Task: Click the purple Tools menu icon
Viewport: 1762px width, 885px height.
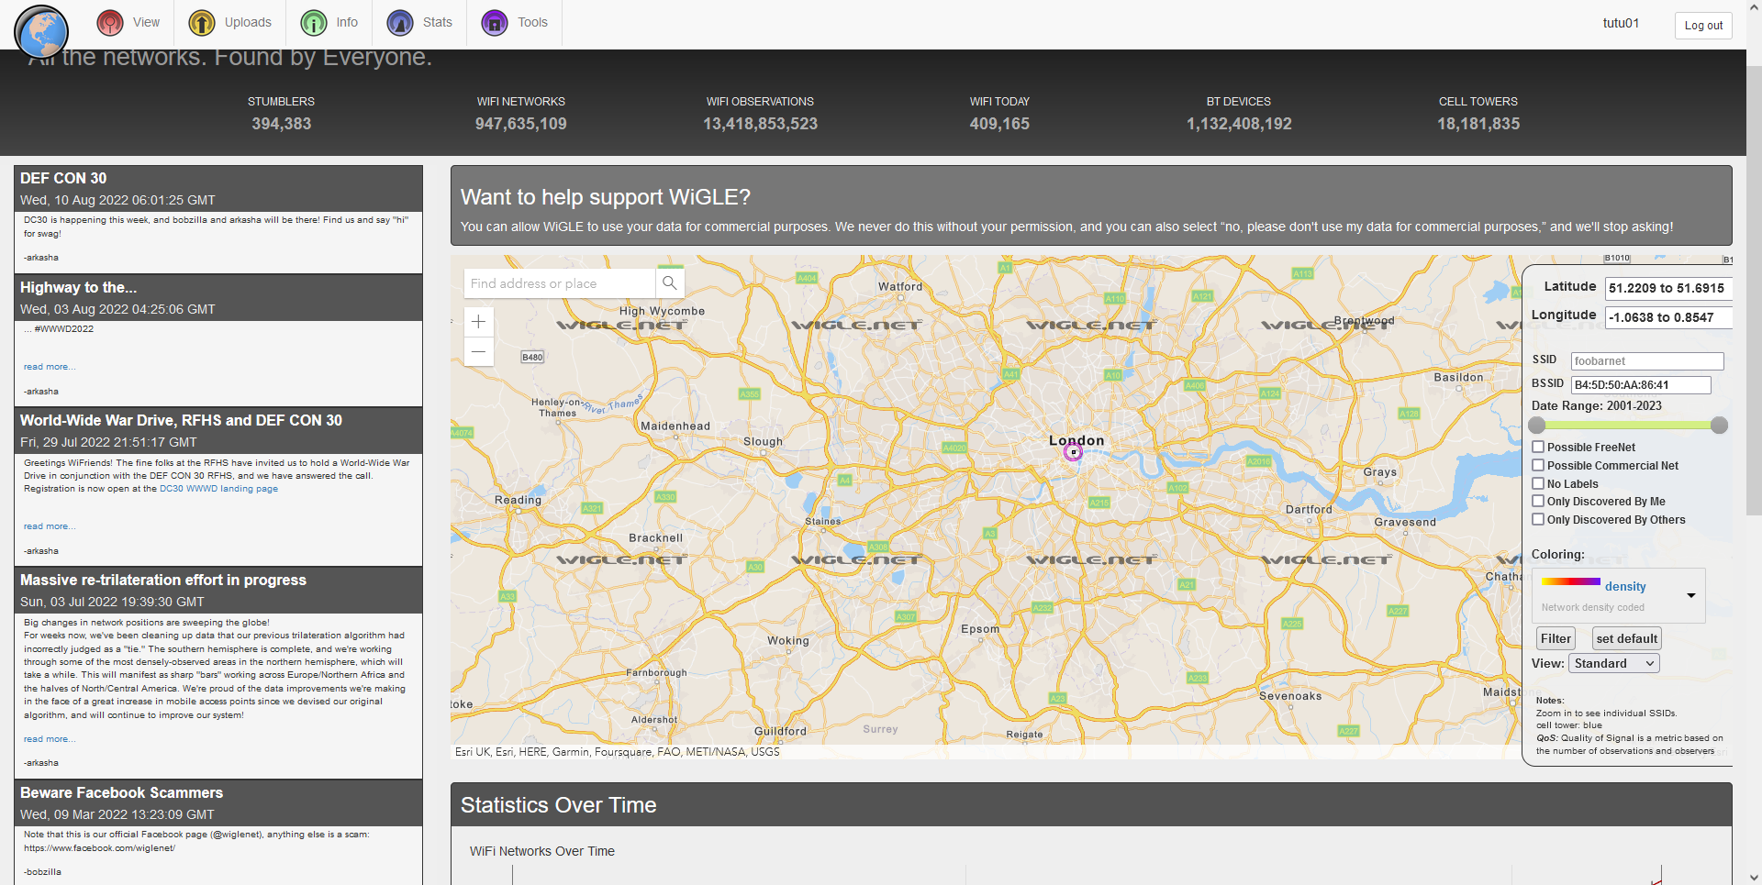Action: (x=495, y=23)
